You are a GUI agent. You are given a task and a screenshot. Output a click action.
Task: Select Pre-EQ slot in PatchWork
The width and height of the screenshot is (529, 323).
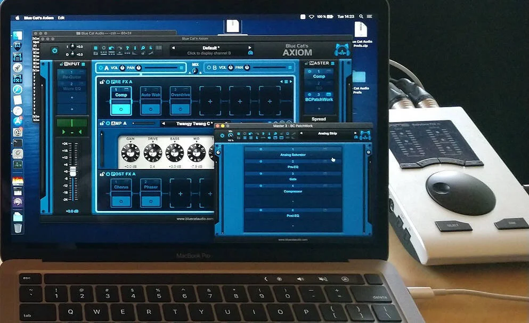click(x=293, y=165)
